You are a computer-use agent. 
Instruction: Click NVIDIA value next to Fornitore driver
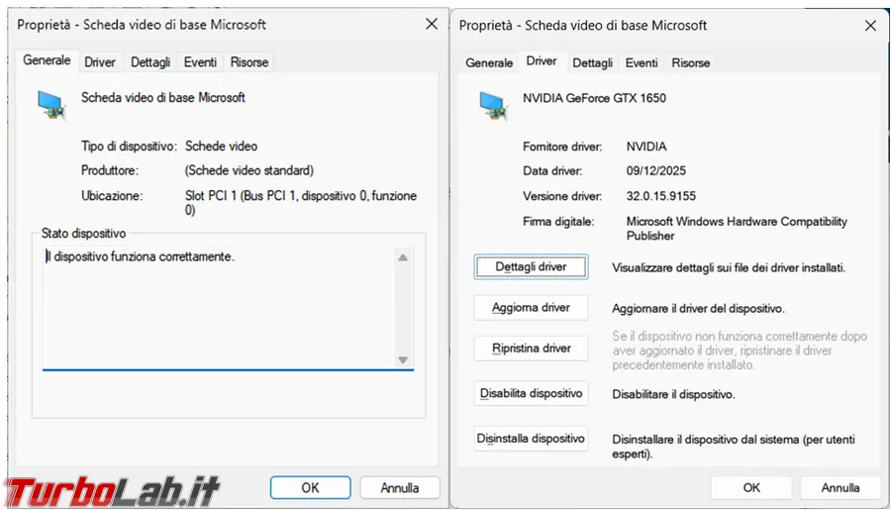(646, 147)
